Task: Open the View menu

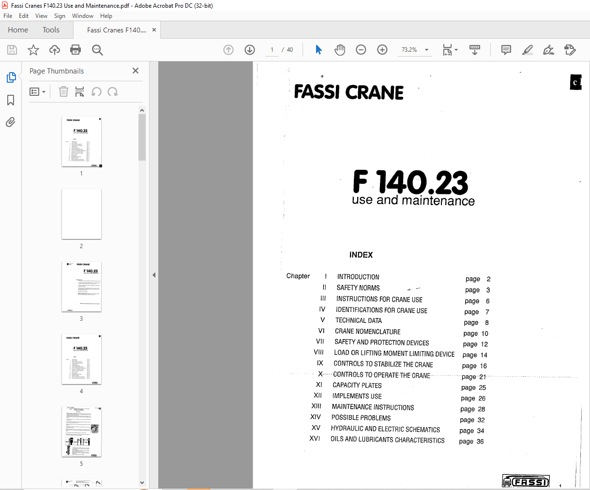Action: click(41, 15)
